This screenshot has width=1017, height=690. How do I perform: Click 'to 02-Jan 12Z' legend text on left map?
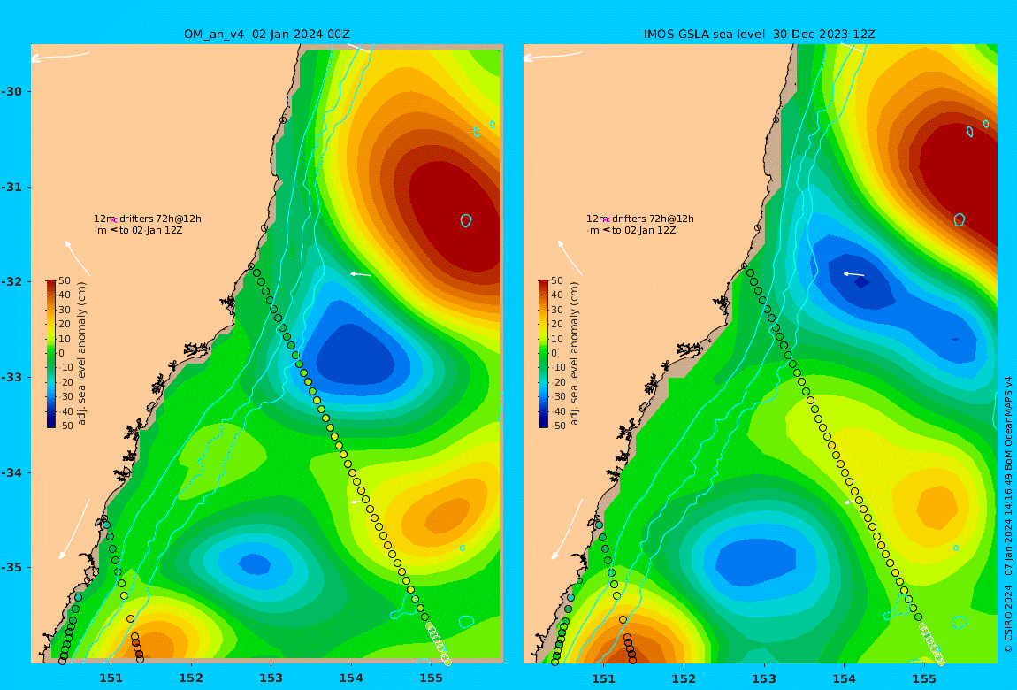coord(152,230)
